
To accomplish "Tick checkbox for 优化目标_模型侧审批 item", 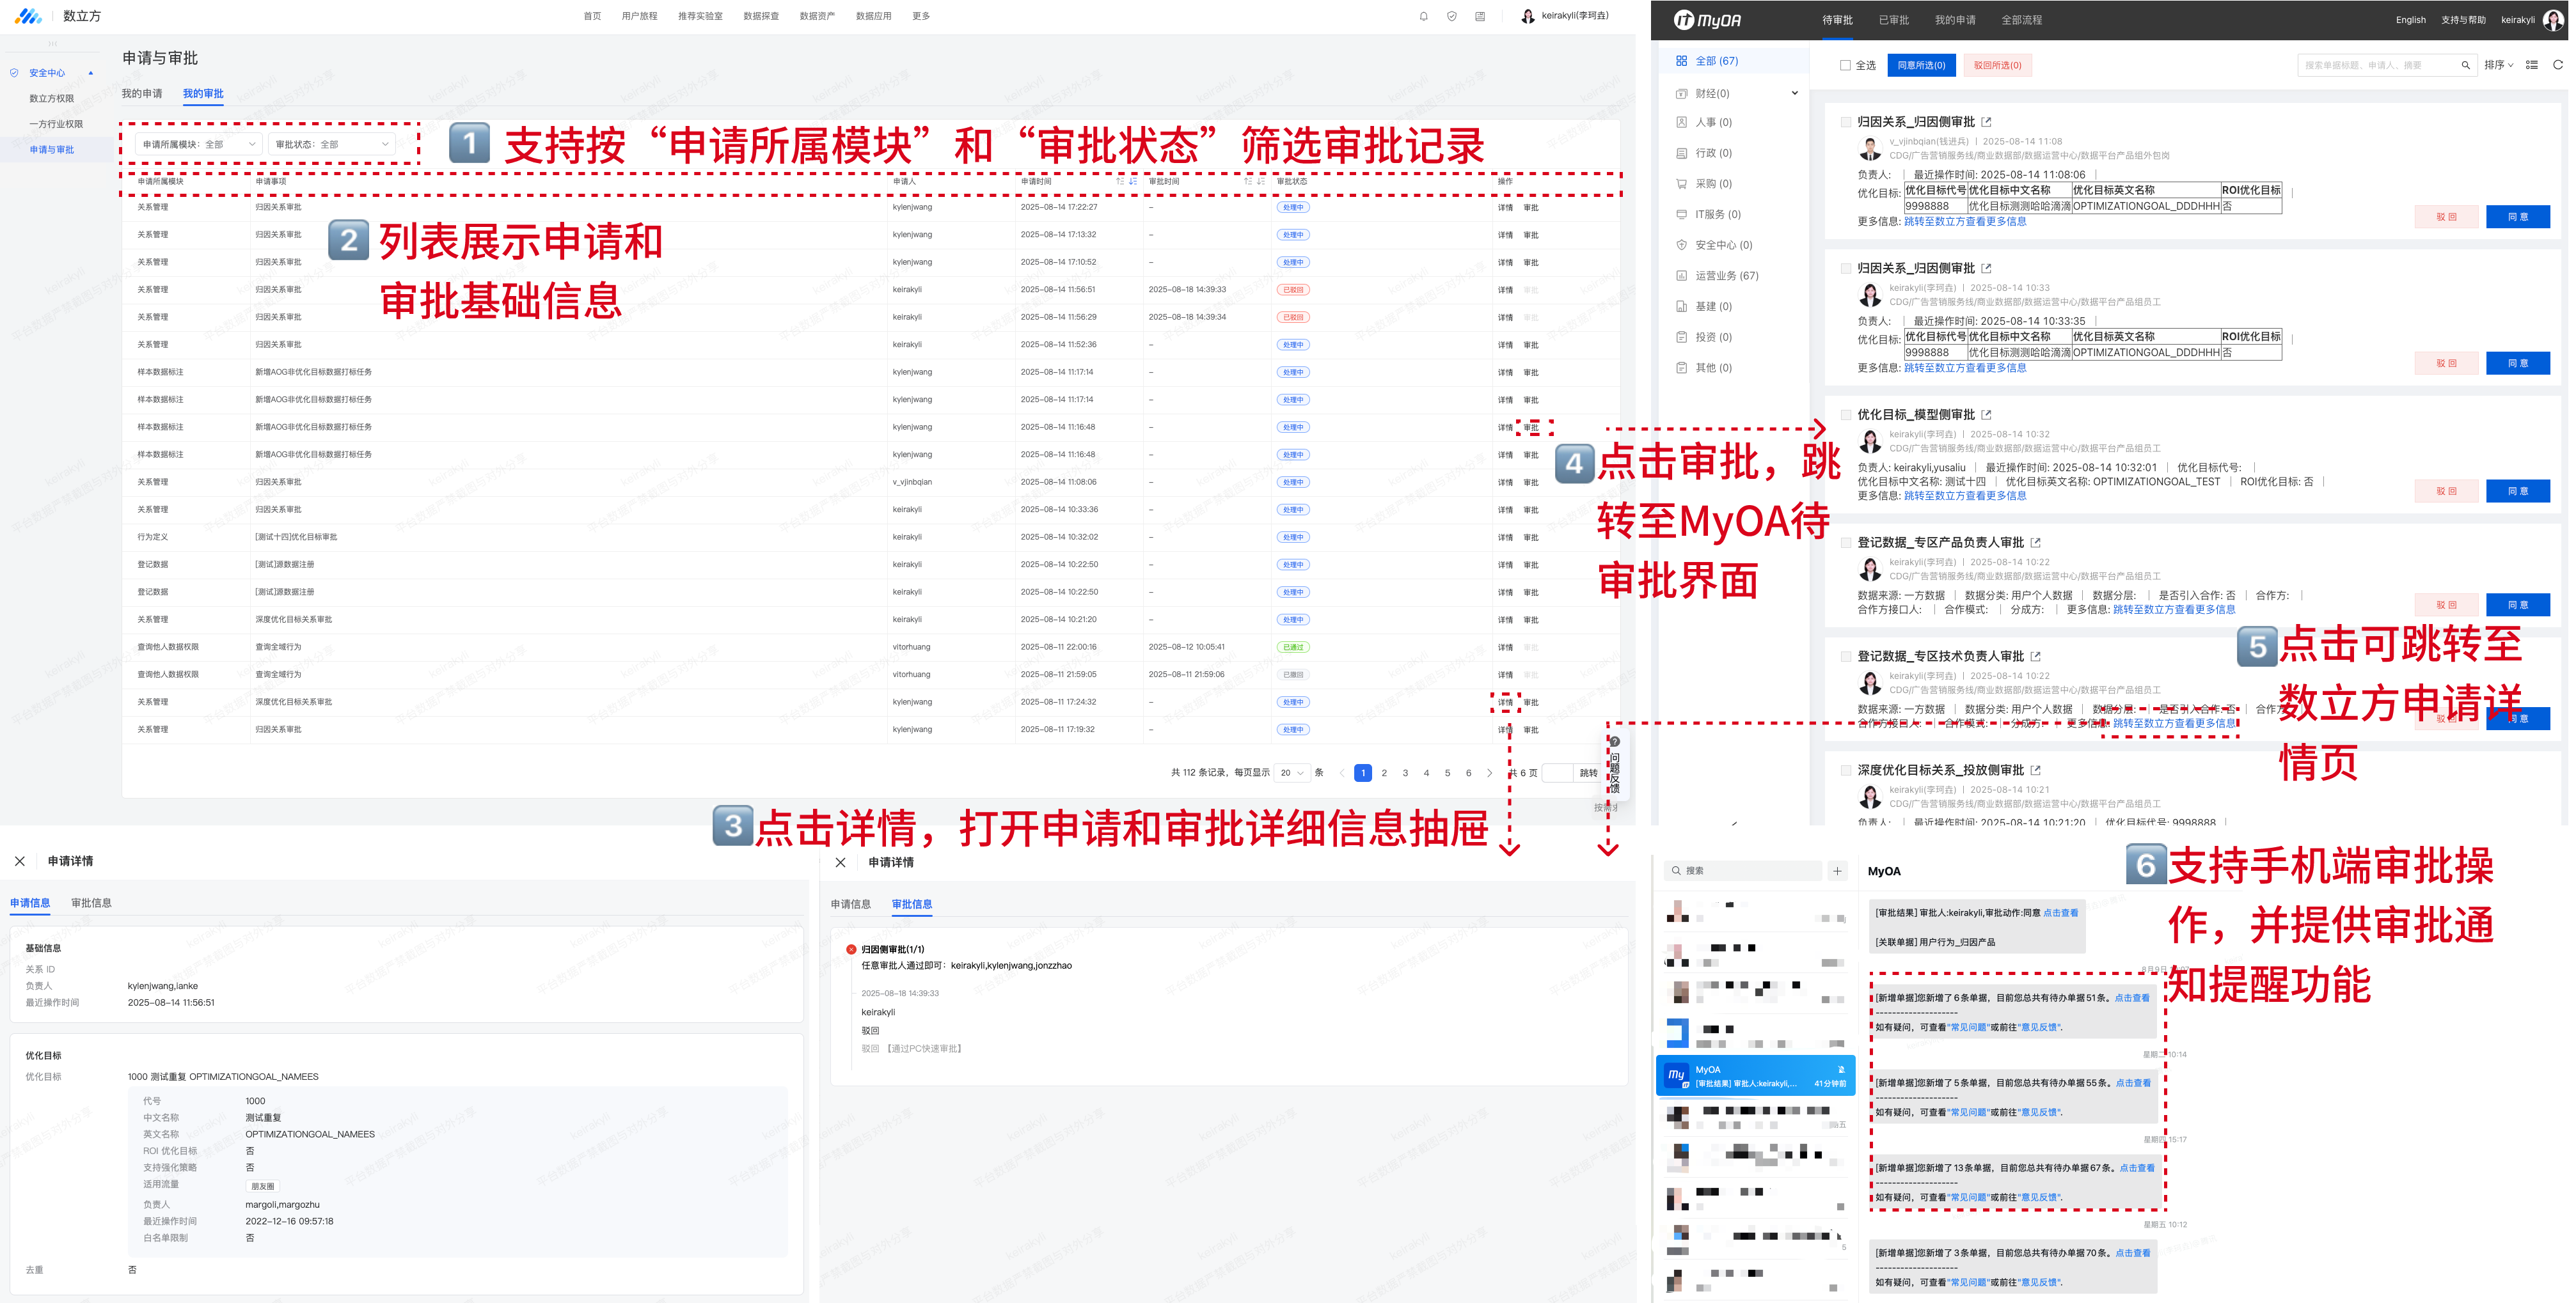I will tap(1846, 415).
